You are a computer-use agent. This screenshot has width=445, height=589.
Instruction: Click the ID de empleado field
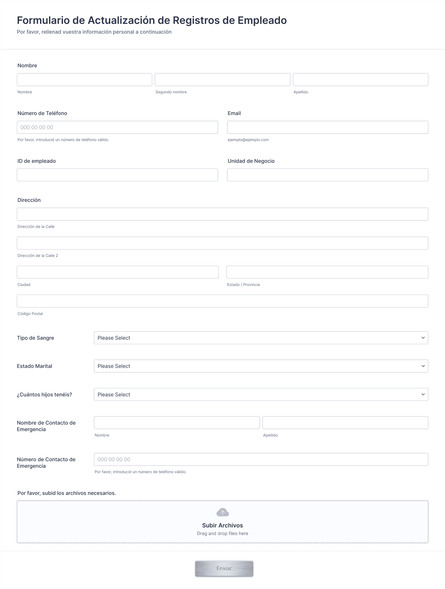[x=117, y=175]
